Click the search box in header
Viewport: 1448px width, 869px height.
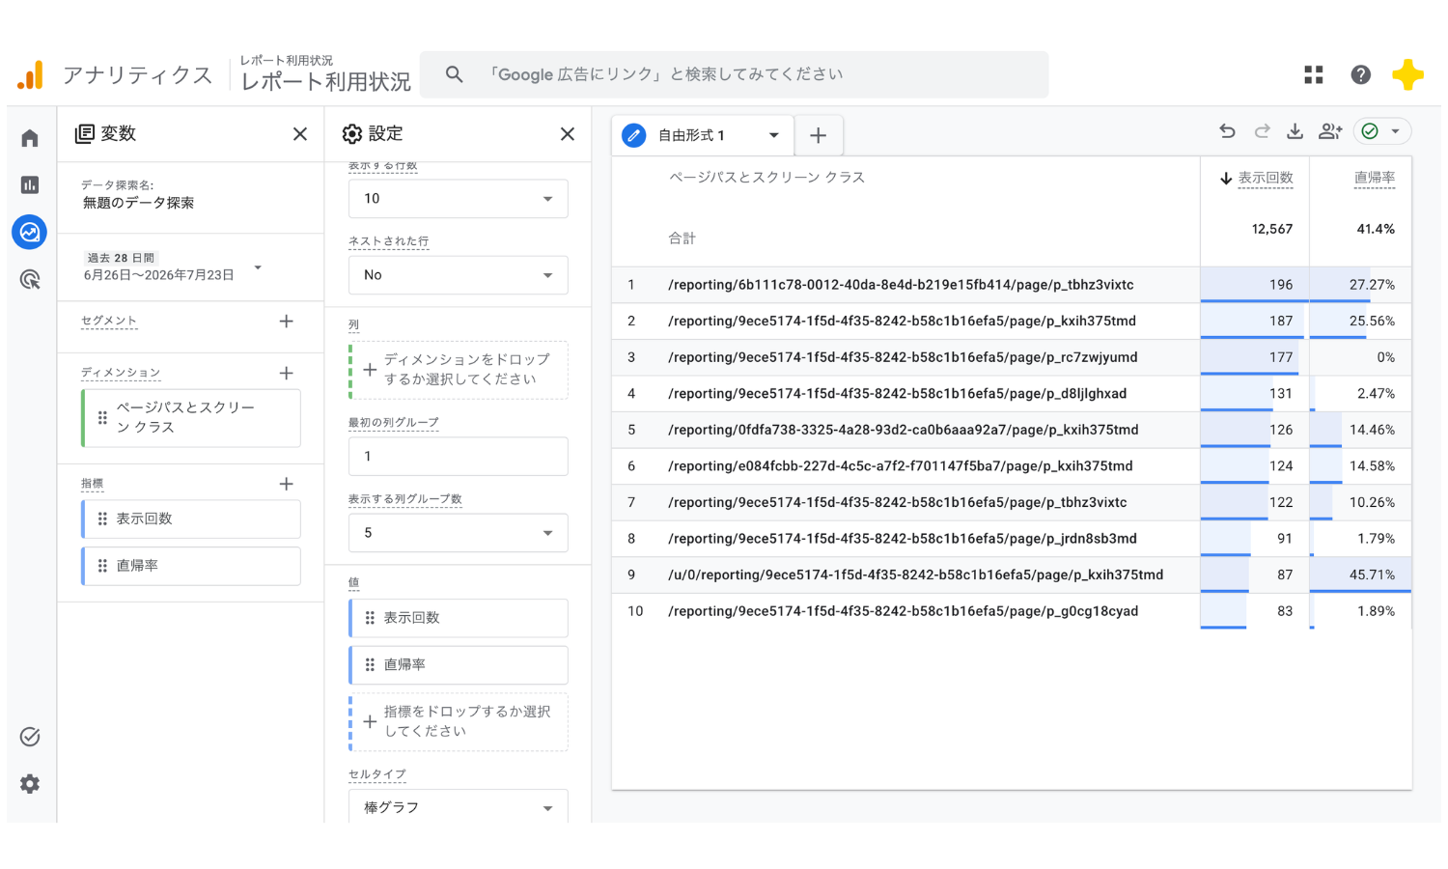(735, 74)
